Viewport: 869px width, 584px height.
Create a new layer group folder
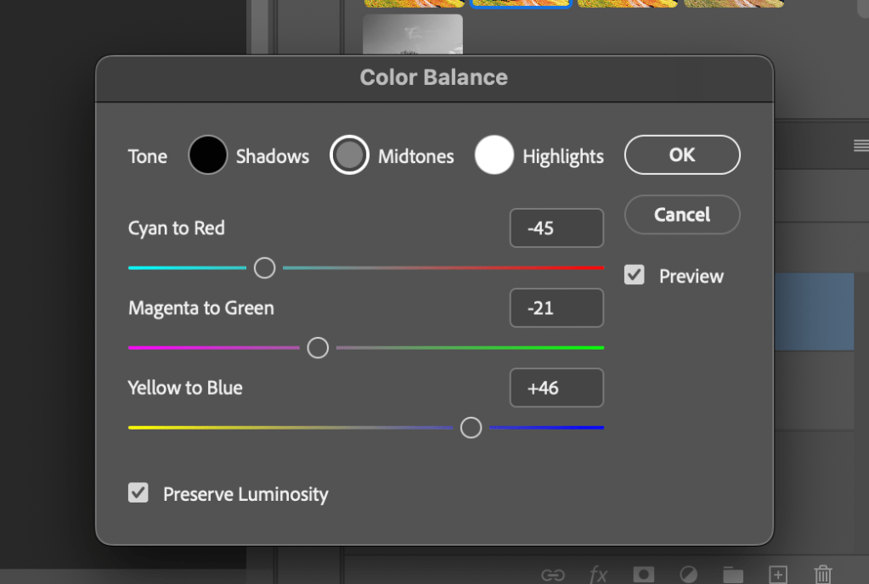pyautogui.click(x=732, y=575)
